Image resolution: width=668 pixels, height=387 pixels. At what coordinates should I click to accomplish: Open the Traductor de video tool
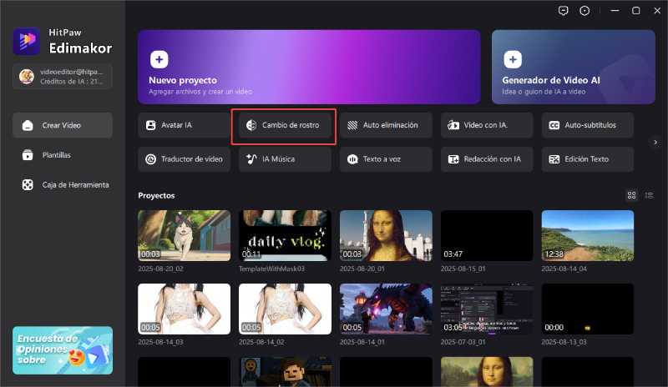(184, 159)
